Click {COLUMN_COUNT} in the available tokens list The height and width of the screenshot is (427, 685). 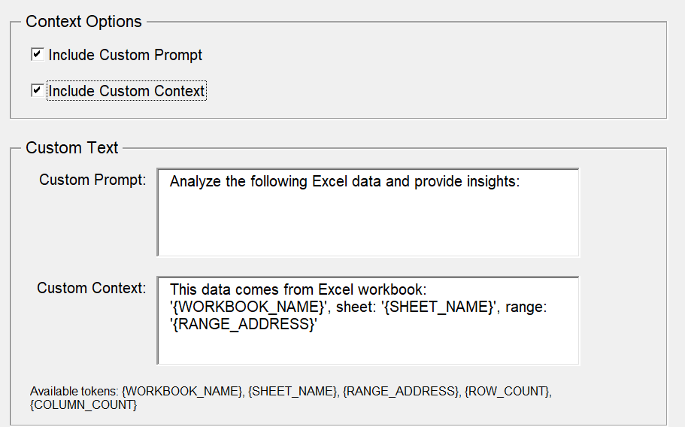click(83, 405)
